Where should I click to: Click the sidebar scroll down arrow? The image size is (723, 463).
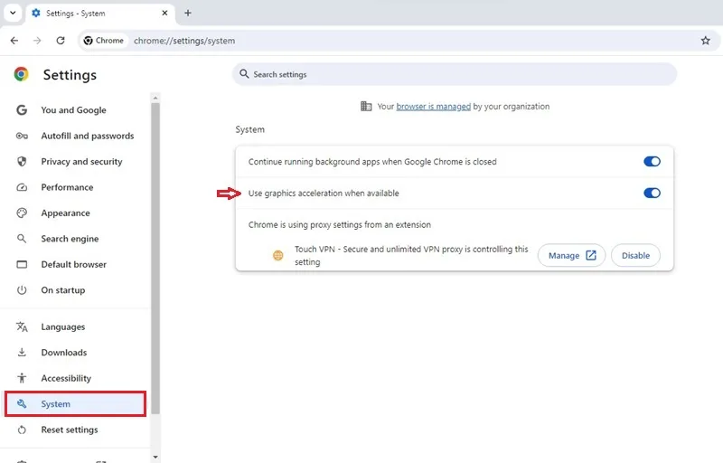coord(155,457)
